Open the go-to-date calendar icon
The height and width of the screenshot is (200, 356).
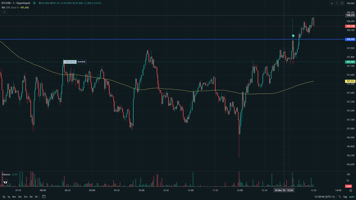[x=44, y=196]
